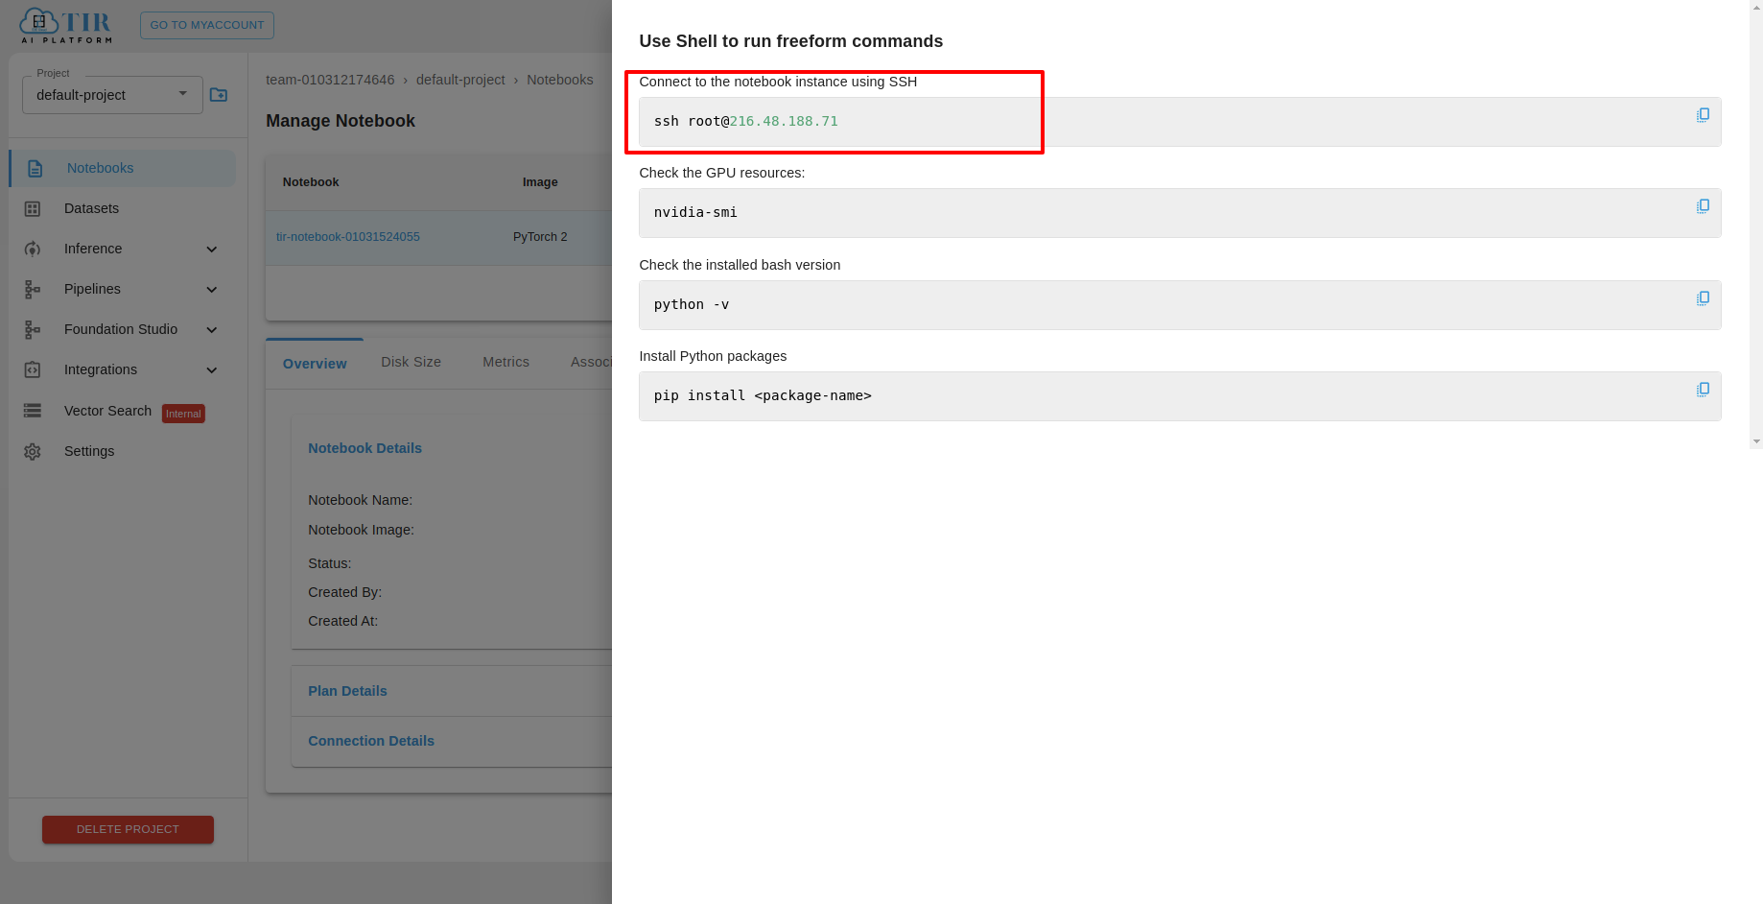This screenshot has height=904, width=1763.
Task: Click the Image column header
Action: click(540, 182)
